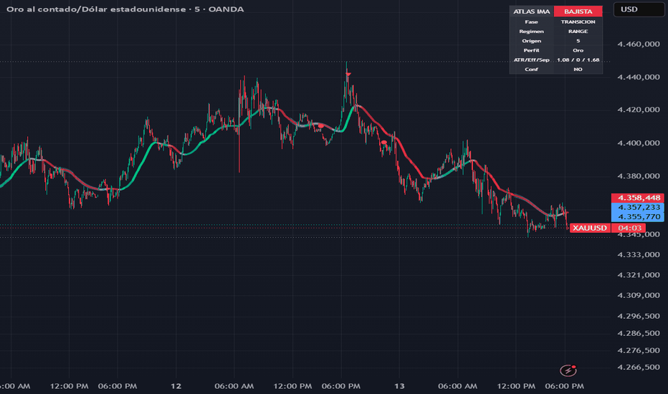Click the Oro value in the table
Screen dimensions: 668x394
click(x=578, y=50)
